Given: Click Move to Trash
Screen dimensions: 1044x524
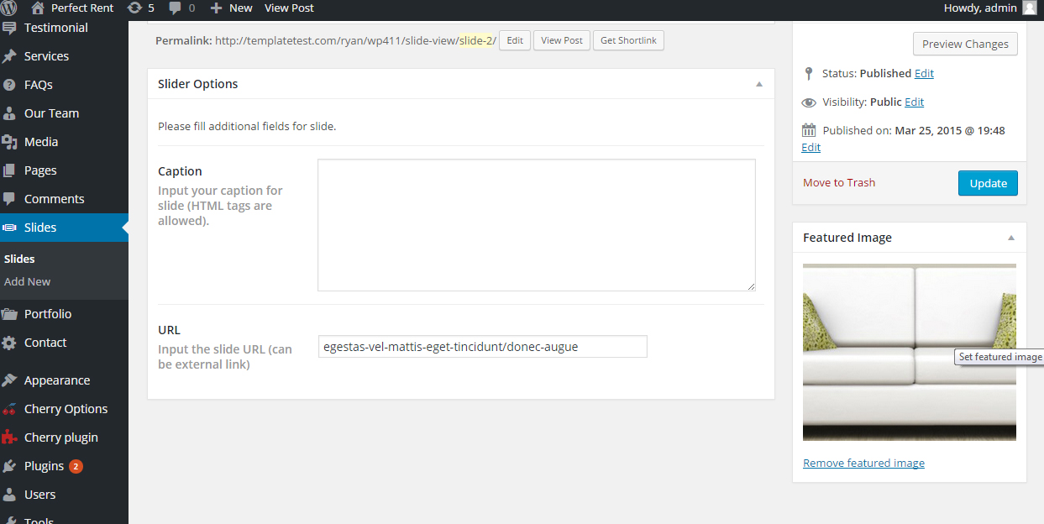Looking at the screenshot, I should pyautogui.click(x=839, y=181).
